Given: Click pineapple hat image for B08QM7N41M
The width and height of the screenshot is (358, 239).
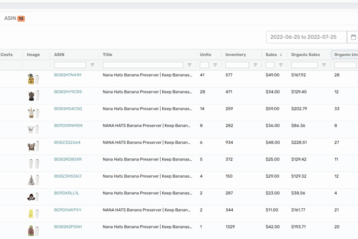Looking at the screenshot, I should point(33,79).
